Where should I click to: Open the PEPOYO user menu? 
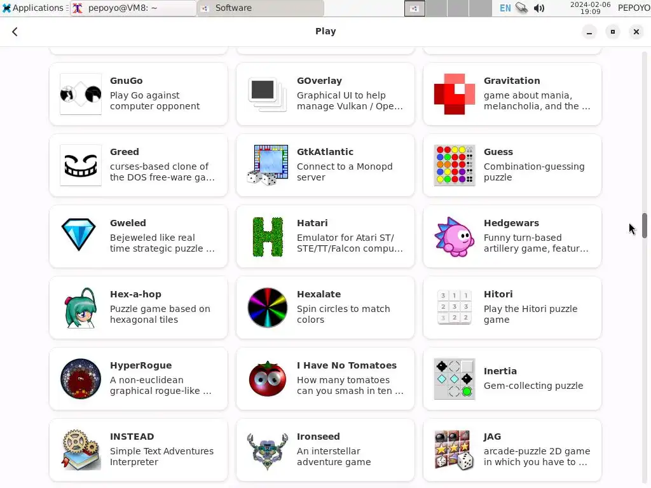click(x=634, y=8)
